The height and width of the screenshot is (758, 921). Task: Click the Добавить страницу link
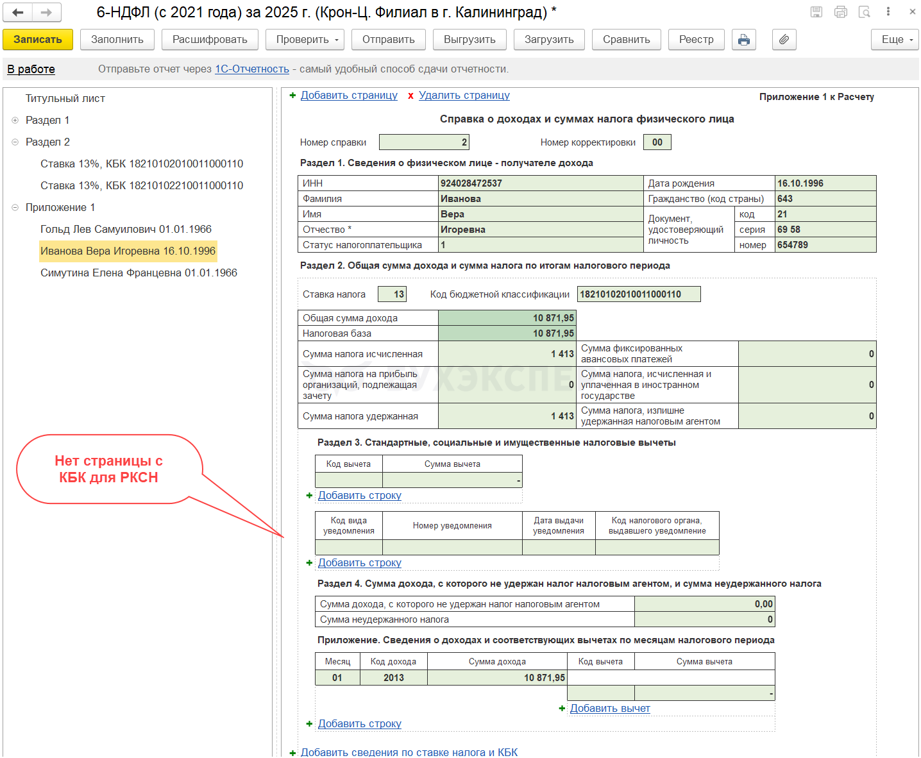click(349, 96)
